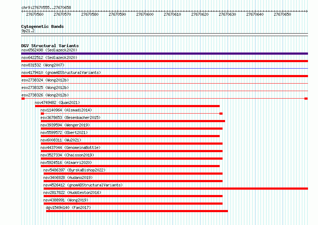Open the nsv3406928 (Audano2019) label

click(x=68, y=177)
